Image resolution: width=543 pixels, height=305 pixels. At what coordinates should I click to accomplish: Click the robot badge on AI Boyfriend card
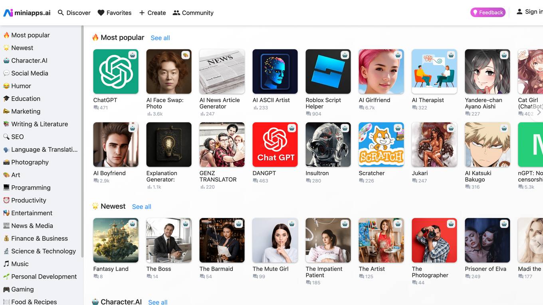click(x=132, y=128)
